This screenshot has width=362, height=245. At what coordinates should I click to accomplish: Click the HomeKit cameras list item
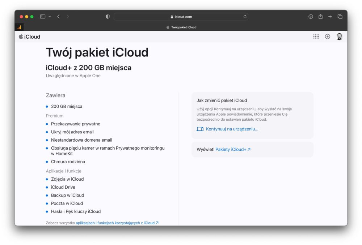[x=108, y=151]
